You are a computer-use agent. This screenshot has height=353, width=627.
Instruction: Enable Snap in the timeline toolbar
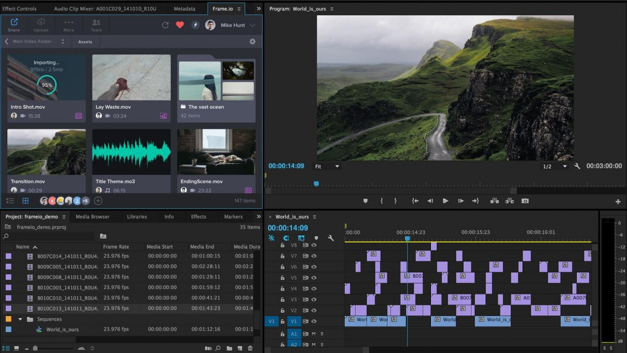click(285, 237)
